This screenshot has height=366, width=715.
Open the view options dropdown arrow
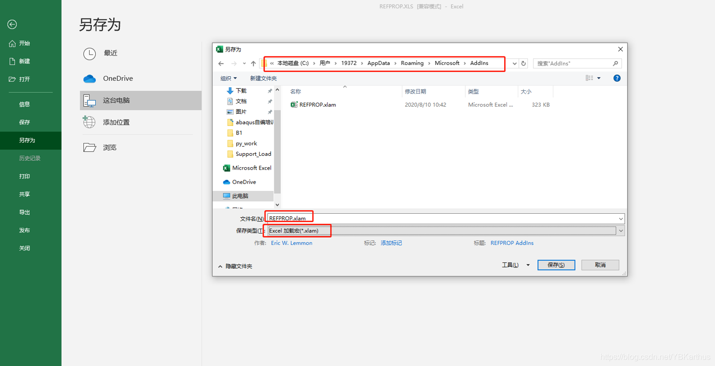tap(599, 78)
